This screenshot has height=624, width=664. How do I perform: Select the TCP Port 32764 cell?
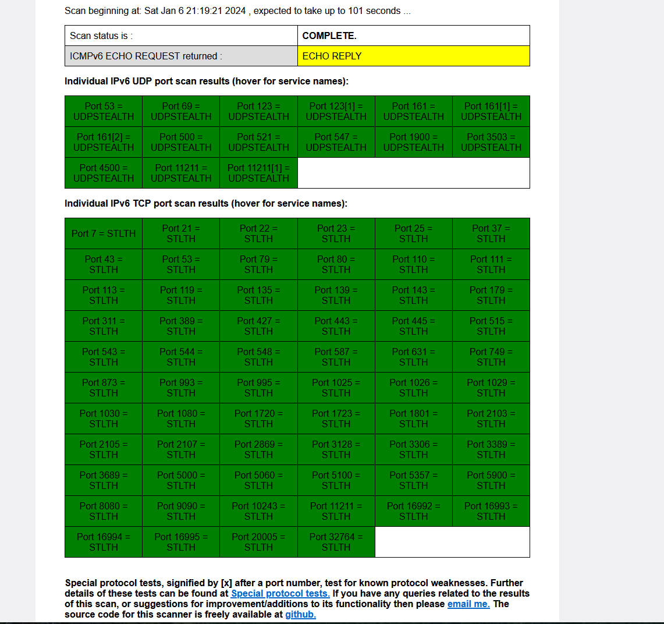(x=336, y=542)
